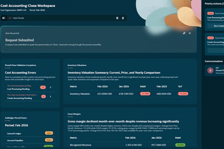This screenshot has width=224, height=149.
Task: Click the Feb-2025 column header
Action: [x=162, y=87]
